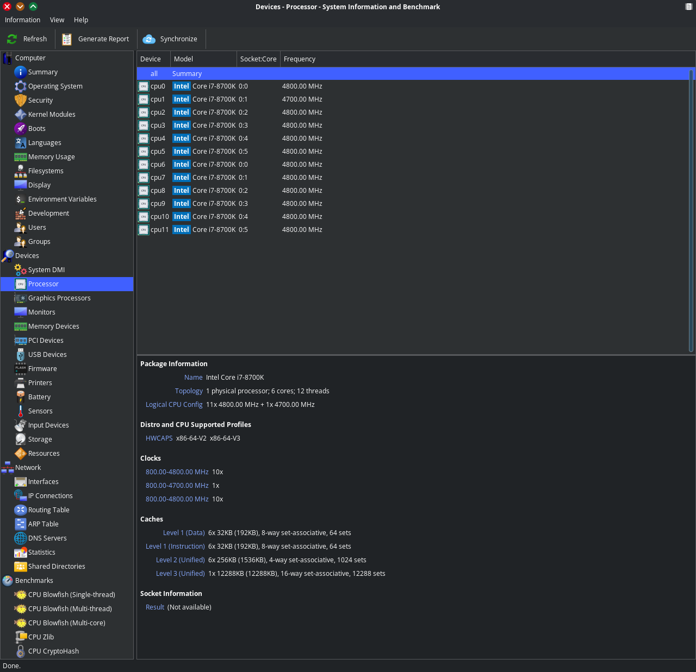
Task: Click the Refresh toolbar icon
Action: point(12,39)
